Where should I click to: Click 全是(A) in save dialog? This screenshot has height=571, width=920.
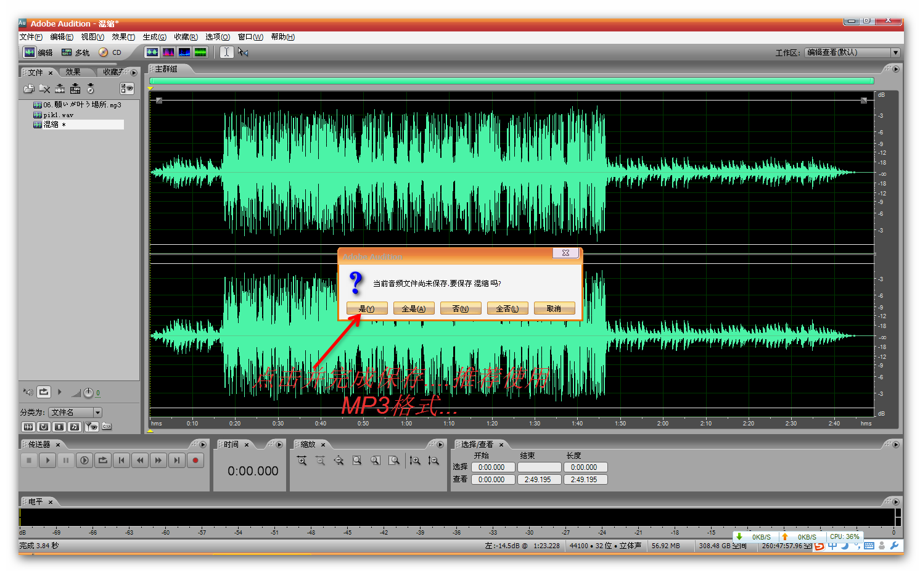(x=414, y=308)
